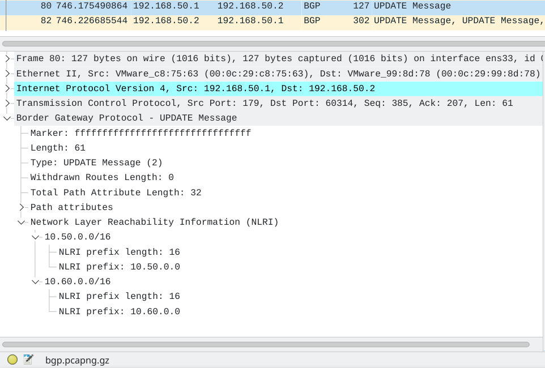
Task: Expand the Frame 80 details row
Action: coord(8,58)
